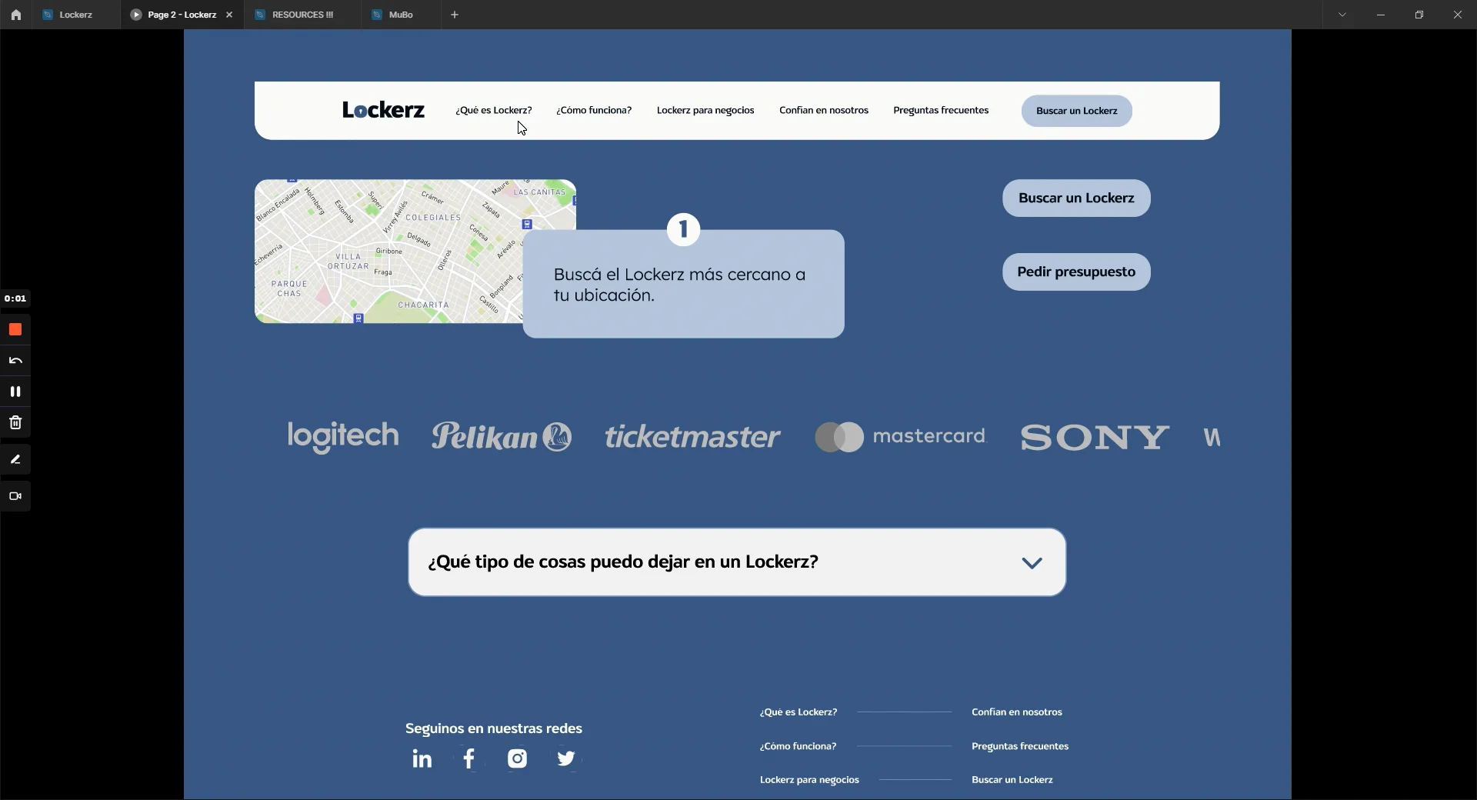Click the large Buscar un Lockerz button
Viewport: 1477px width, 800px height.
pyautogui.click(x=1076, y=198)
